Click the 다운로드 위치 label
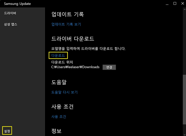 [62, 62]
